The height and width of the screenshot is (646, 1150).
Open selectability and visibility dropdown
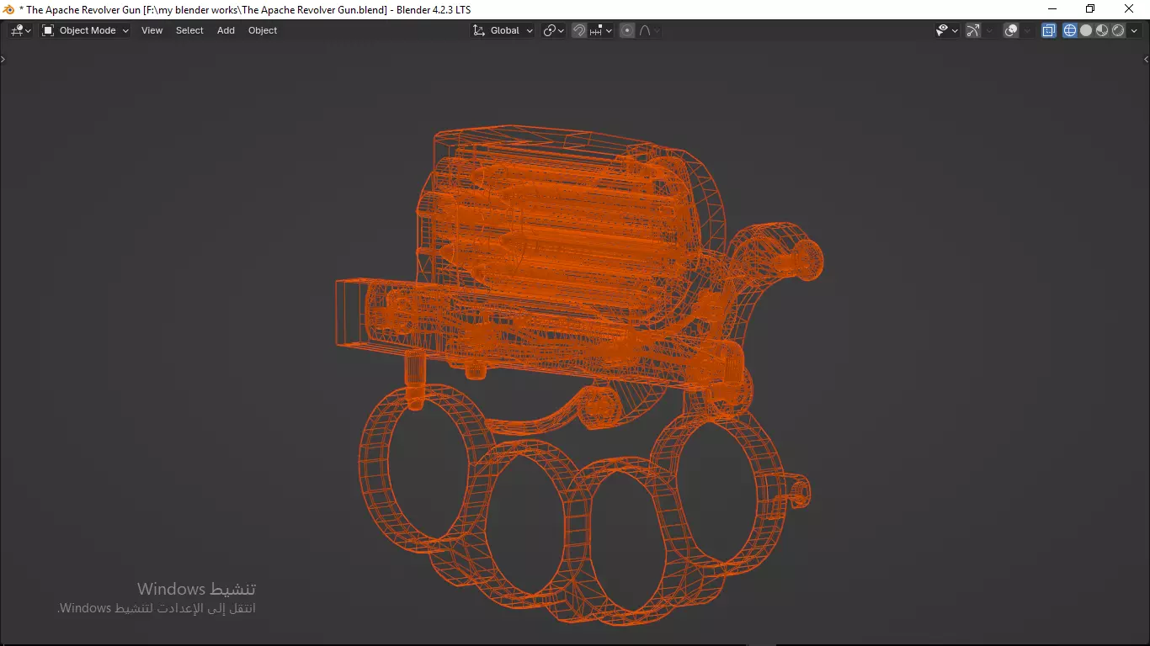947,30
